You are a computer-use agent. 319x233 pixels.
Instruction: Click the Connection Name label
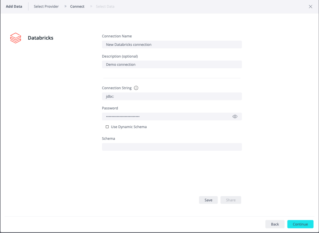117,36
